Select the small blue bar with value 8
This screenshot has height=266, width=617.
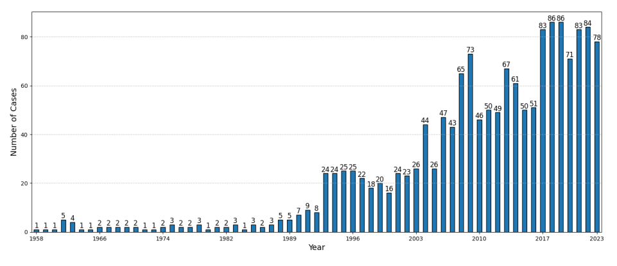pos(317,222)
